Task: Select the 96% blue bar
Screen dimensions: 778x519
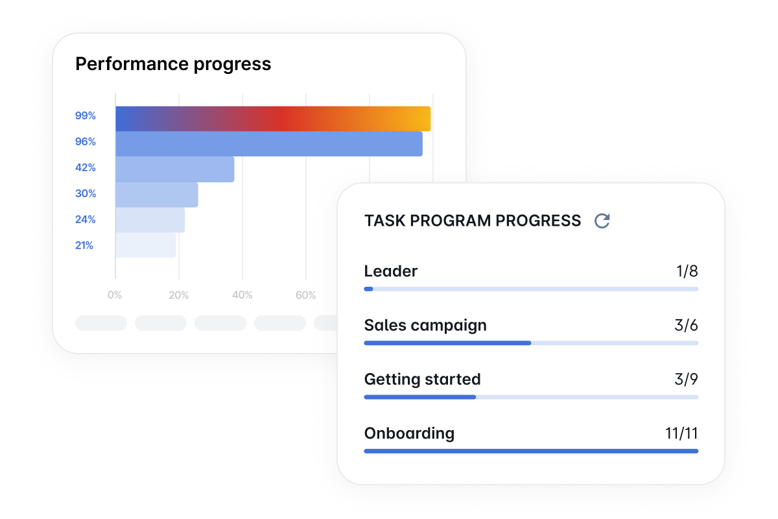Action: click(x=269, y=144)
